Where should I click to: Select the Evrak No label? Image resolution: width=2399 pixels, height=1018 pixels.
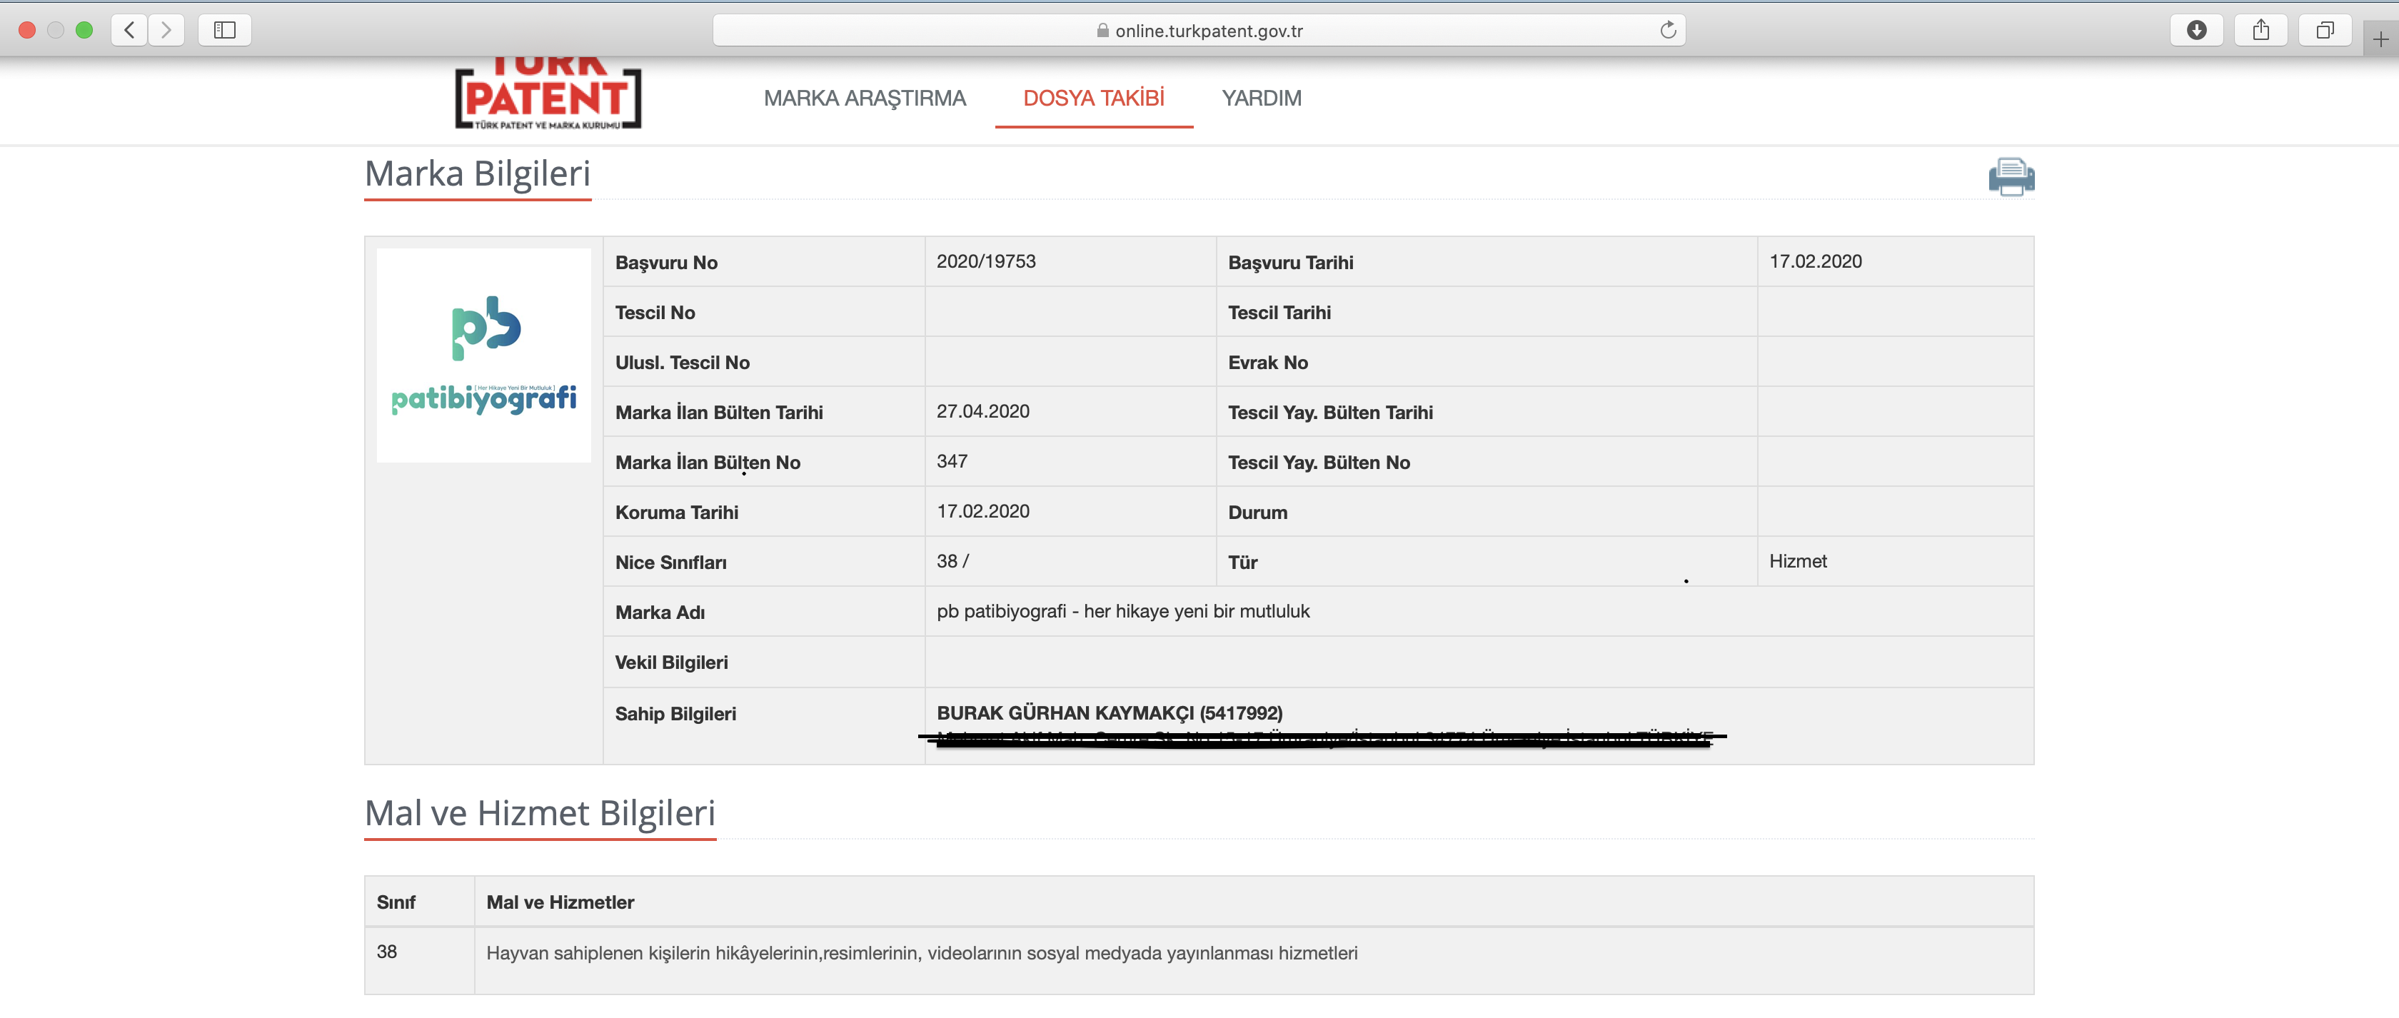1267,363
